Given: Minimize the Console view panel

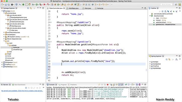Looking at the screenshot, I should click(x=142, y=84).
